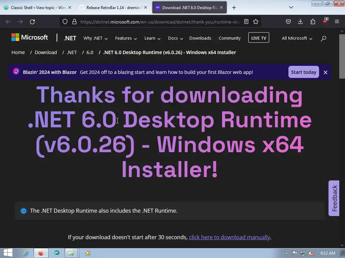The width and height of the screenshot is (345, 258).
Task: Dismiss the Blazor banner
Action: 325,73
